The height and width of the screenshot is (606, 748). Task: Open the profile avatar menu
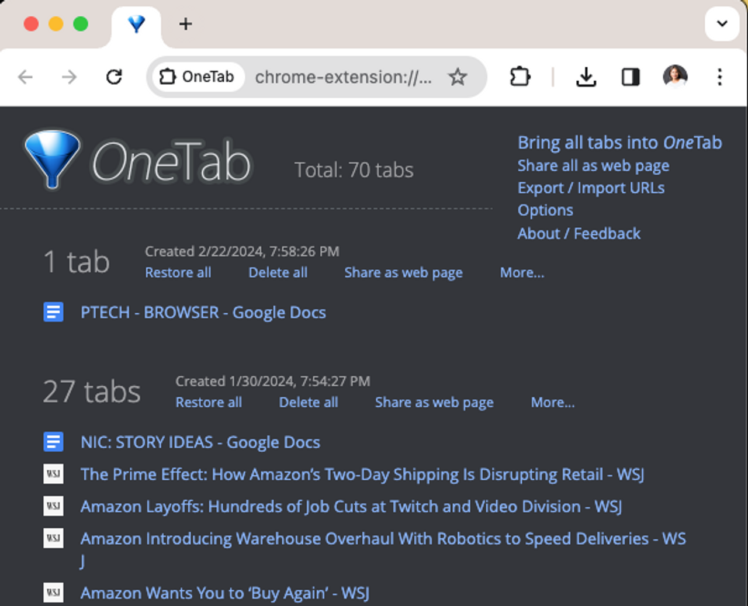tap(675, 77)
